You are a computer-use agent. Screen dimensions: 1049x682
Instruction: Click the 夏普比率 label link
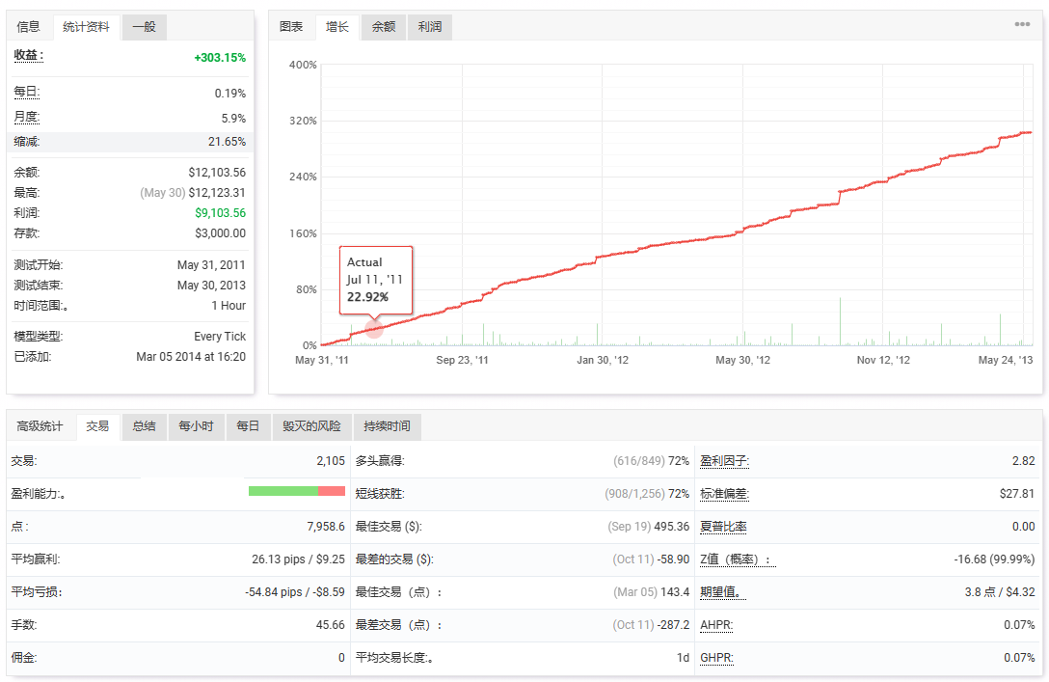[x=724, y=527]
